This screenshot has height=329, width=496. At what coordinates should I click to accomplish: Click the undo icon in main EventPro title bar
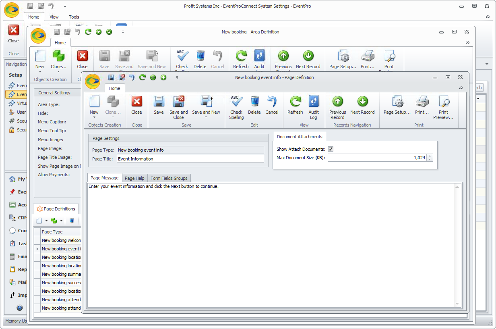coord(51,6)
